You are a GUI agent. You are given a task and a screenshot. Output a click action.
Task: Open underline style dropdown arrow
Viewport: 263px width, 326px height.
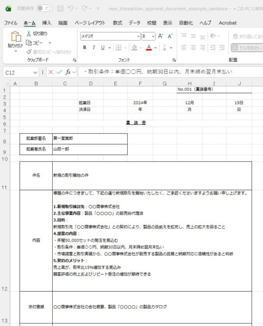pos(110,48)
